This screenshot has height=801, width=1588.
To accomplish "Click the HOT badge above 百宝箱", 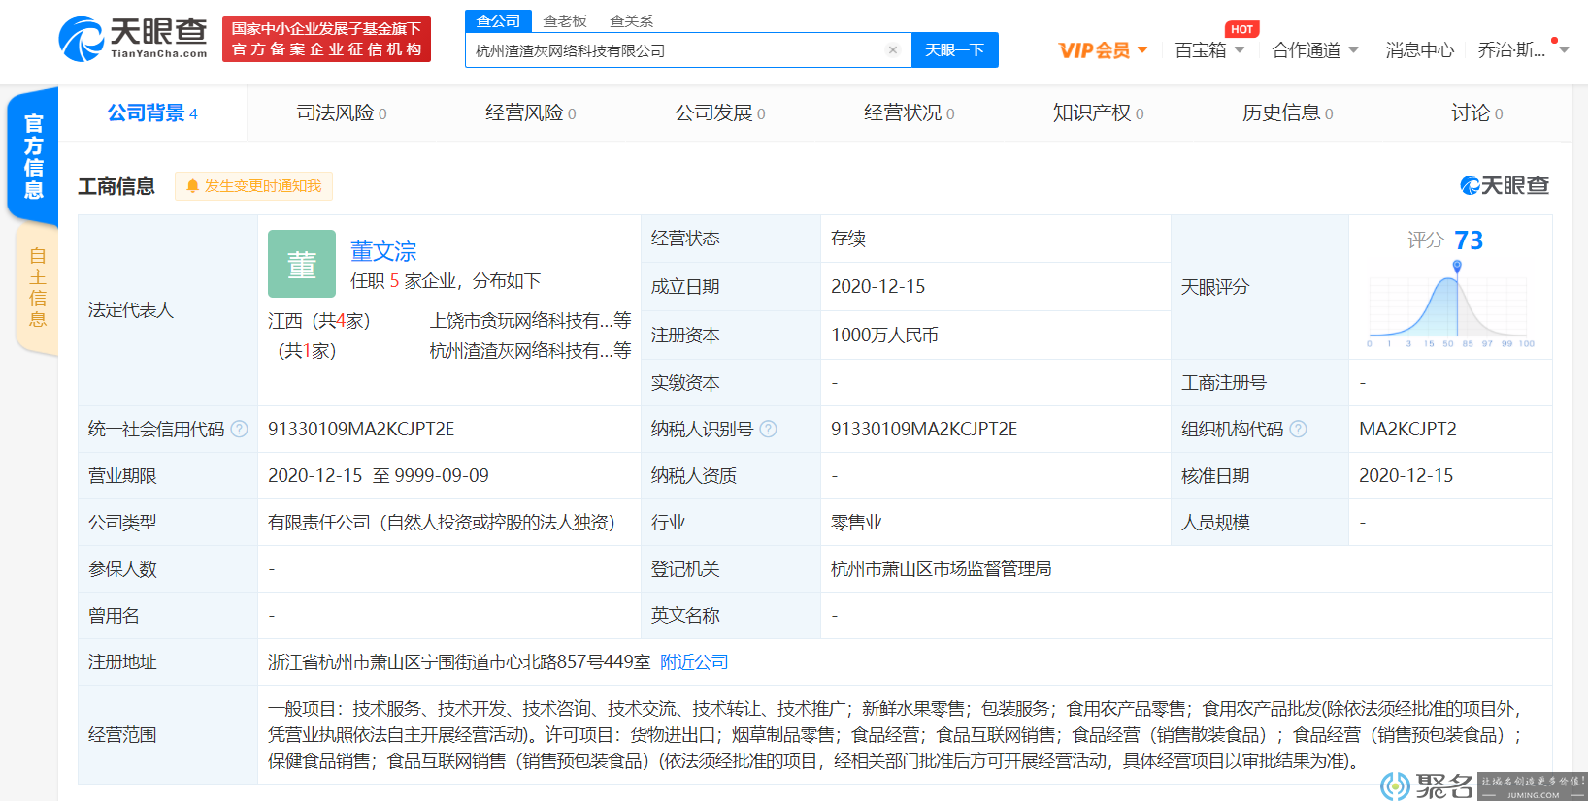I will coord(1241,29).
